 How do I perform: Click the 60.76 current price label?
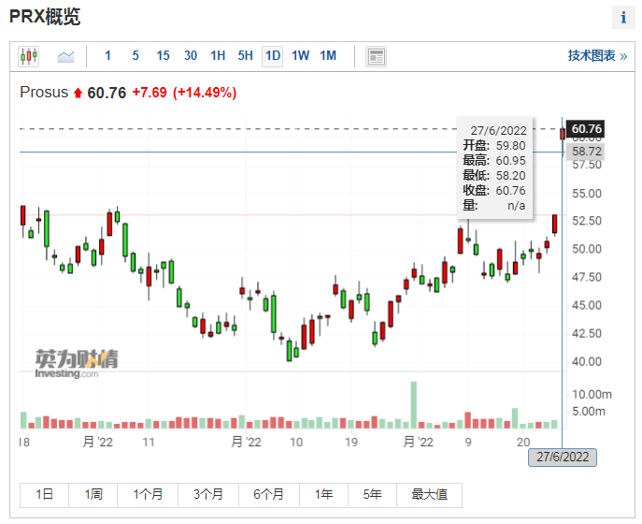586,128
